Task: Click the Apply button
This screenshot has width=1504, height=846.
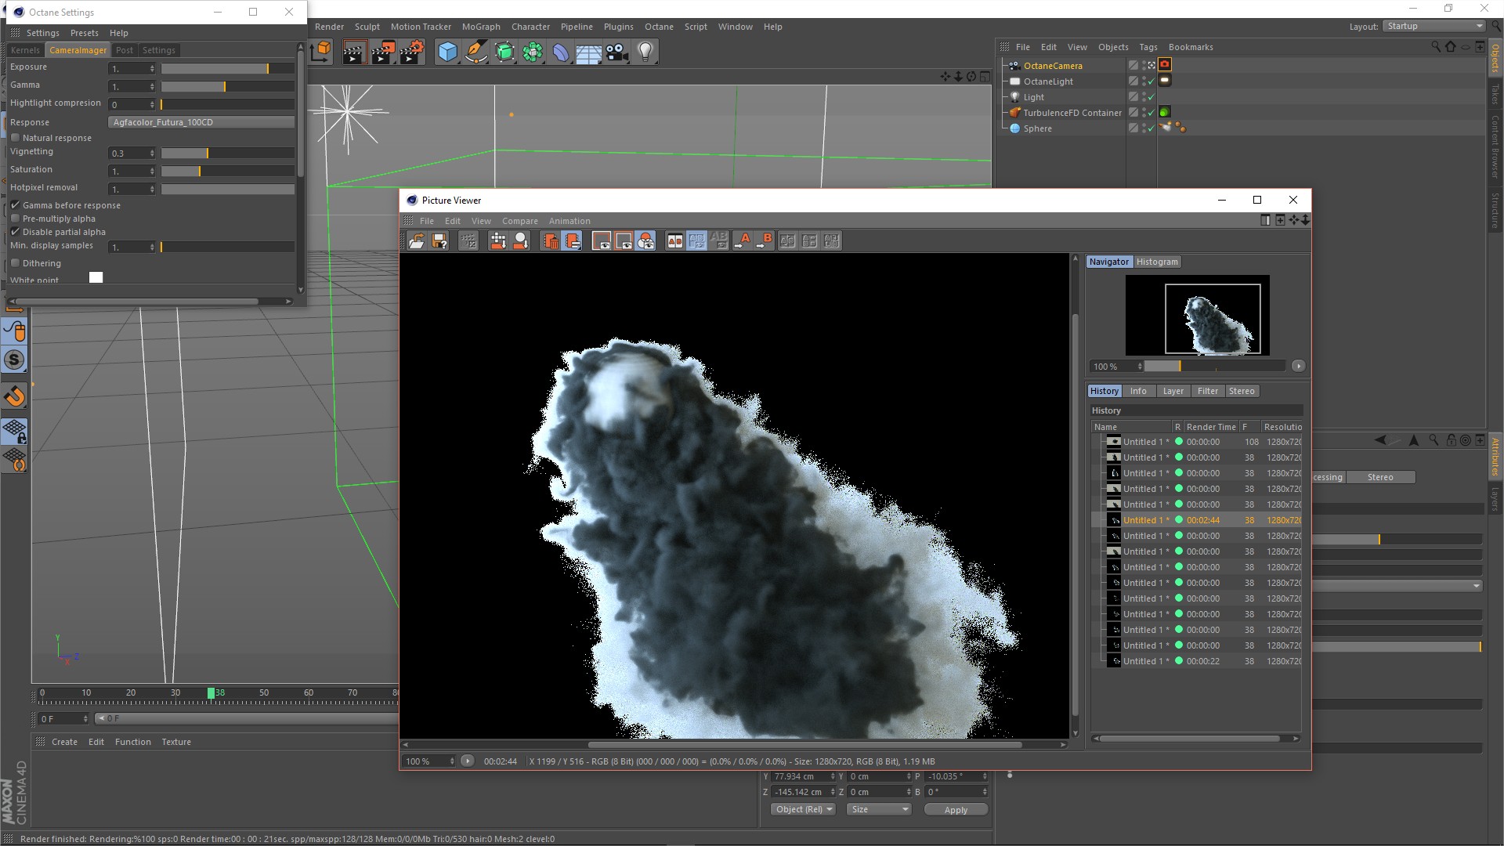Action: click(955, 810)
